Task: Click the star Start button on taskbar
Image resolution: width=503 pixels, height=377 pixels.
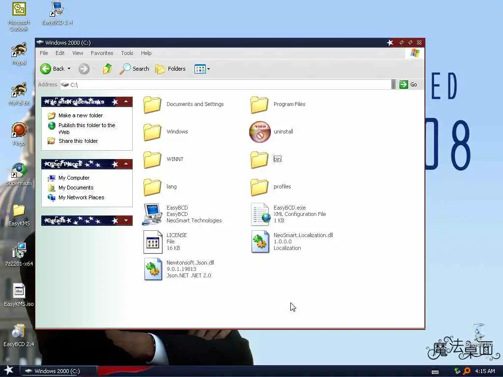Action: pyautogui.click(x=8, y=370)
